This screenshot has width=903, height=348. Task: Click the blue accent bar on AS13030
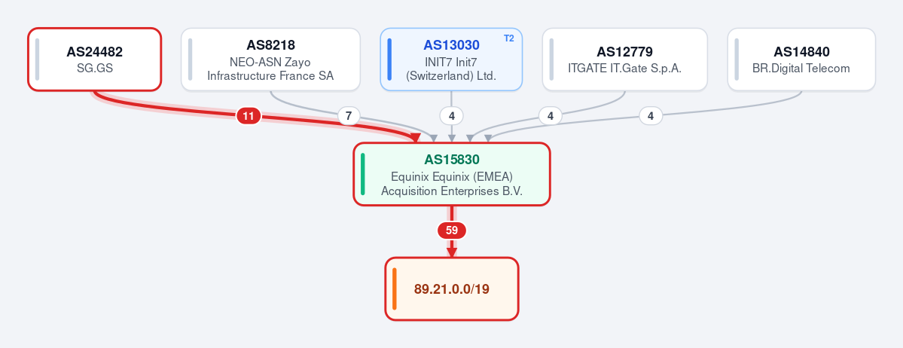click(x=390, y=60)
